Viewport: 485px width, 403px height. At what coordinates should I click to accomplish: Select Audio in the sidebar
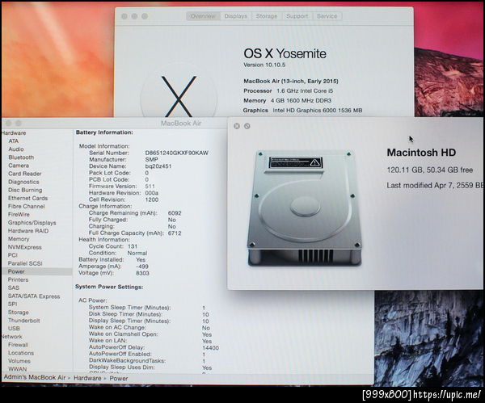pos(16,149)
